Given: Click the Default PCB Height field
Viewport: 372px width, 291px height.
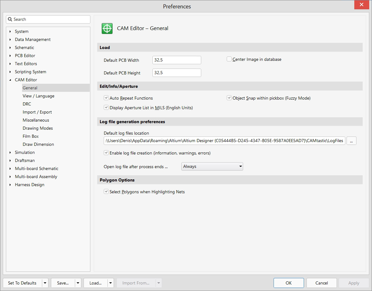Looking at the screenshot, I should coord(177,73).
